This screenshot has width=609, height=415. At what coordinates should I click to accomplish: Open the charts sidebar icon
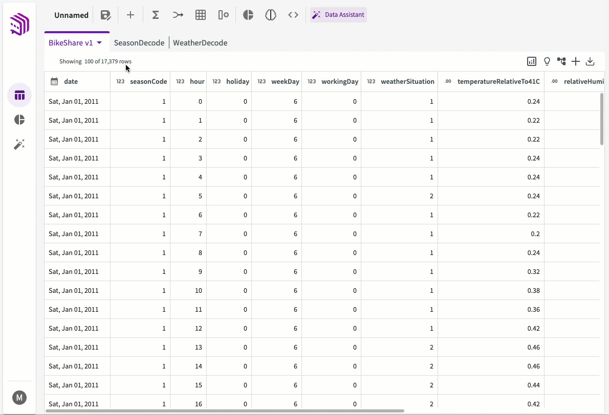coord(19,120)
